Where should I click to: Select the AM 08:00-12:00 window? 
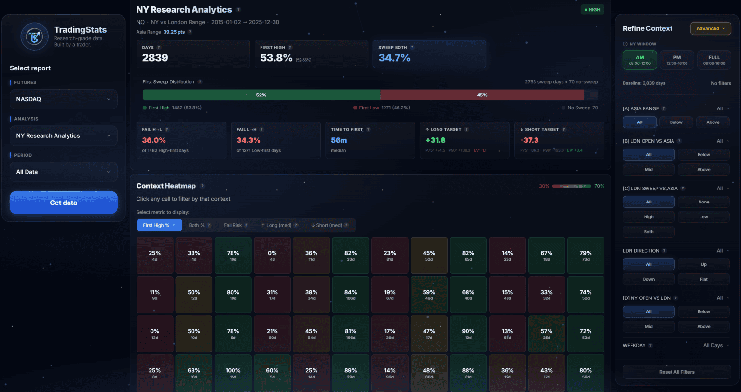[x=640, y=60]
